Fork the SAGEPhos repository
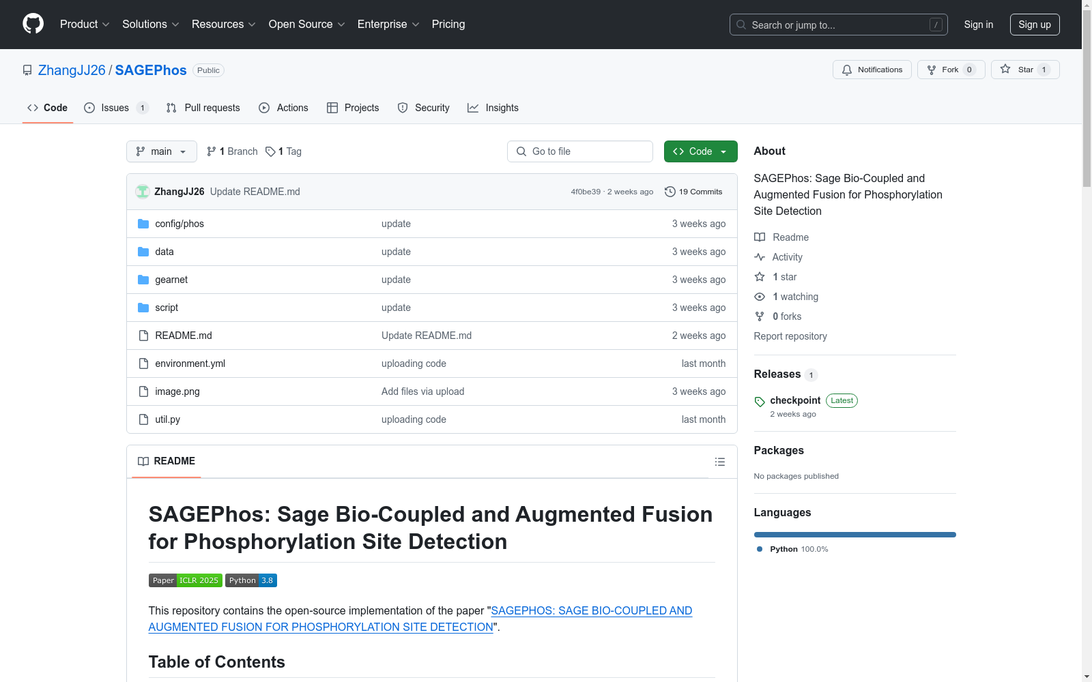1092x682 pixels. coord(951,70)
